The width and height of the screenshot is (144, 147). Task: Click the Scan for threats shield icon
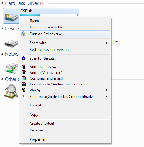(23, 59)
